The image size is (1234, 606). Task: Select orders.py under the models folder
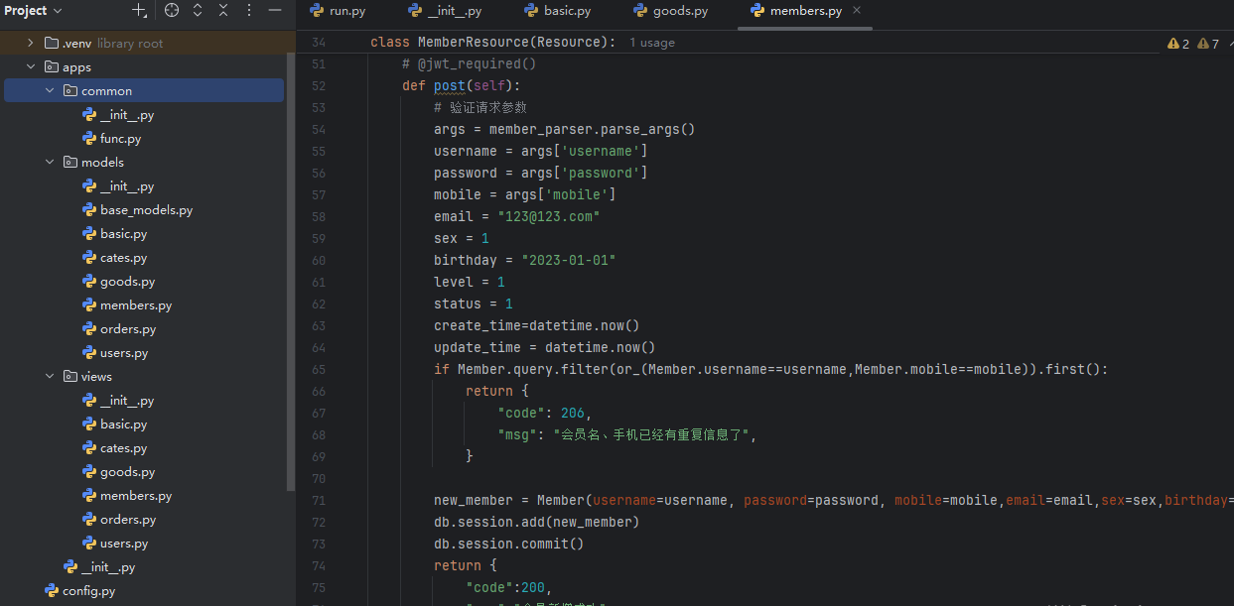[128, 328]
